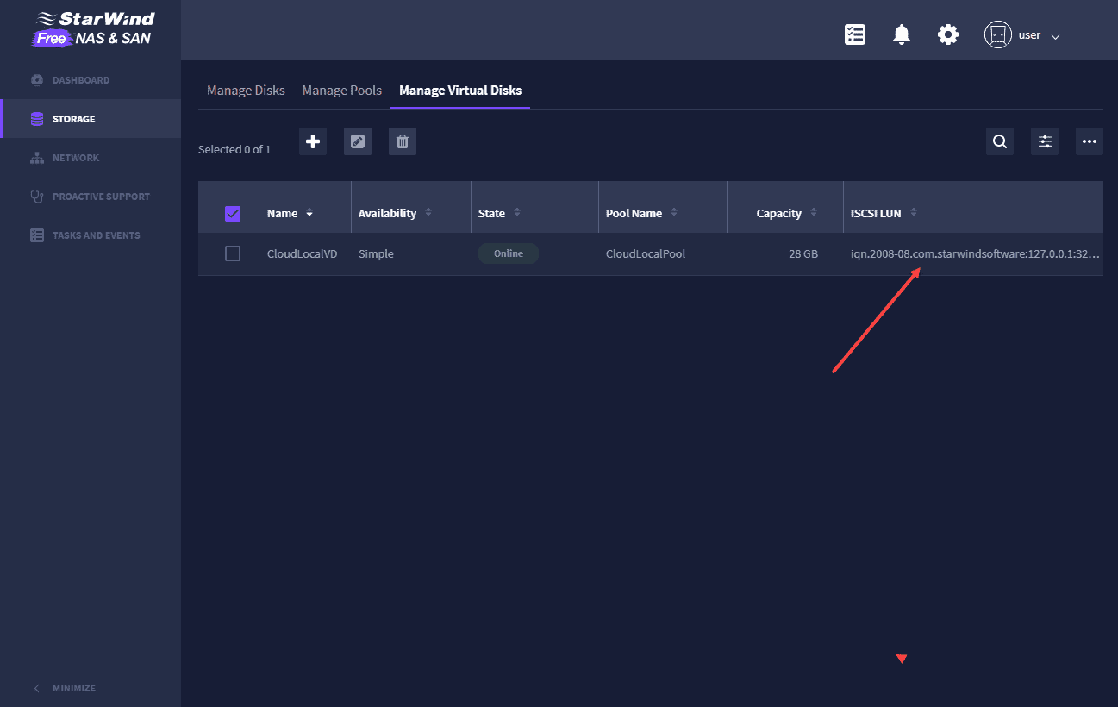Check the CloudLocalVD row checkbox
The width and height of the screenshot is (1118, 707).
pos(233,253)
